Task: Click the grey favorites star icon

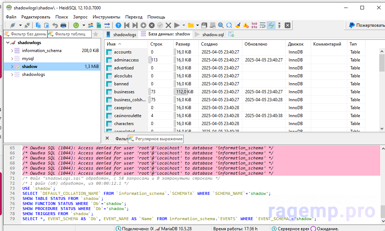Action: click(x=96, y=34)
